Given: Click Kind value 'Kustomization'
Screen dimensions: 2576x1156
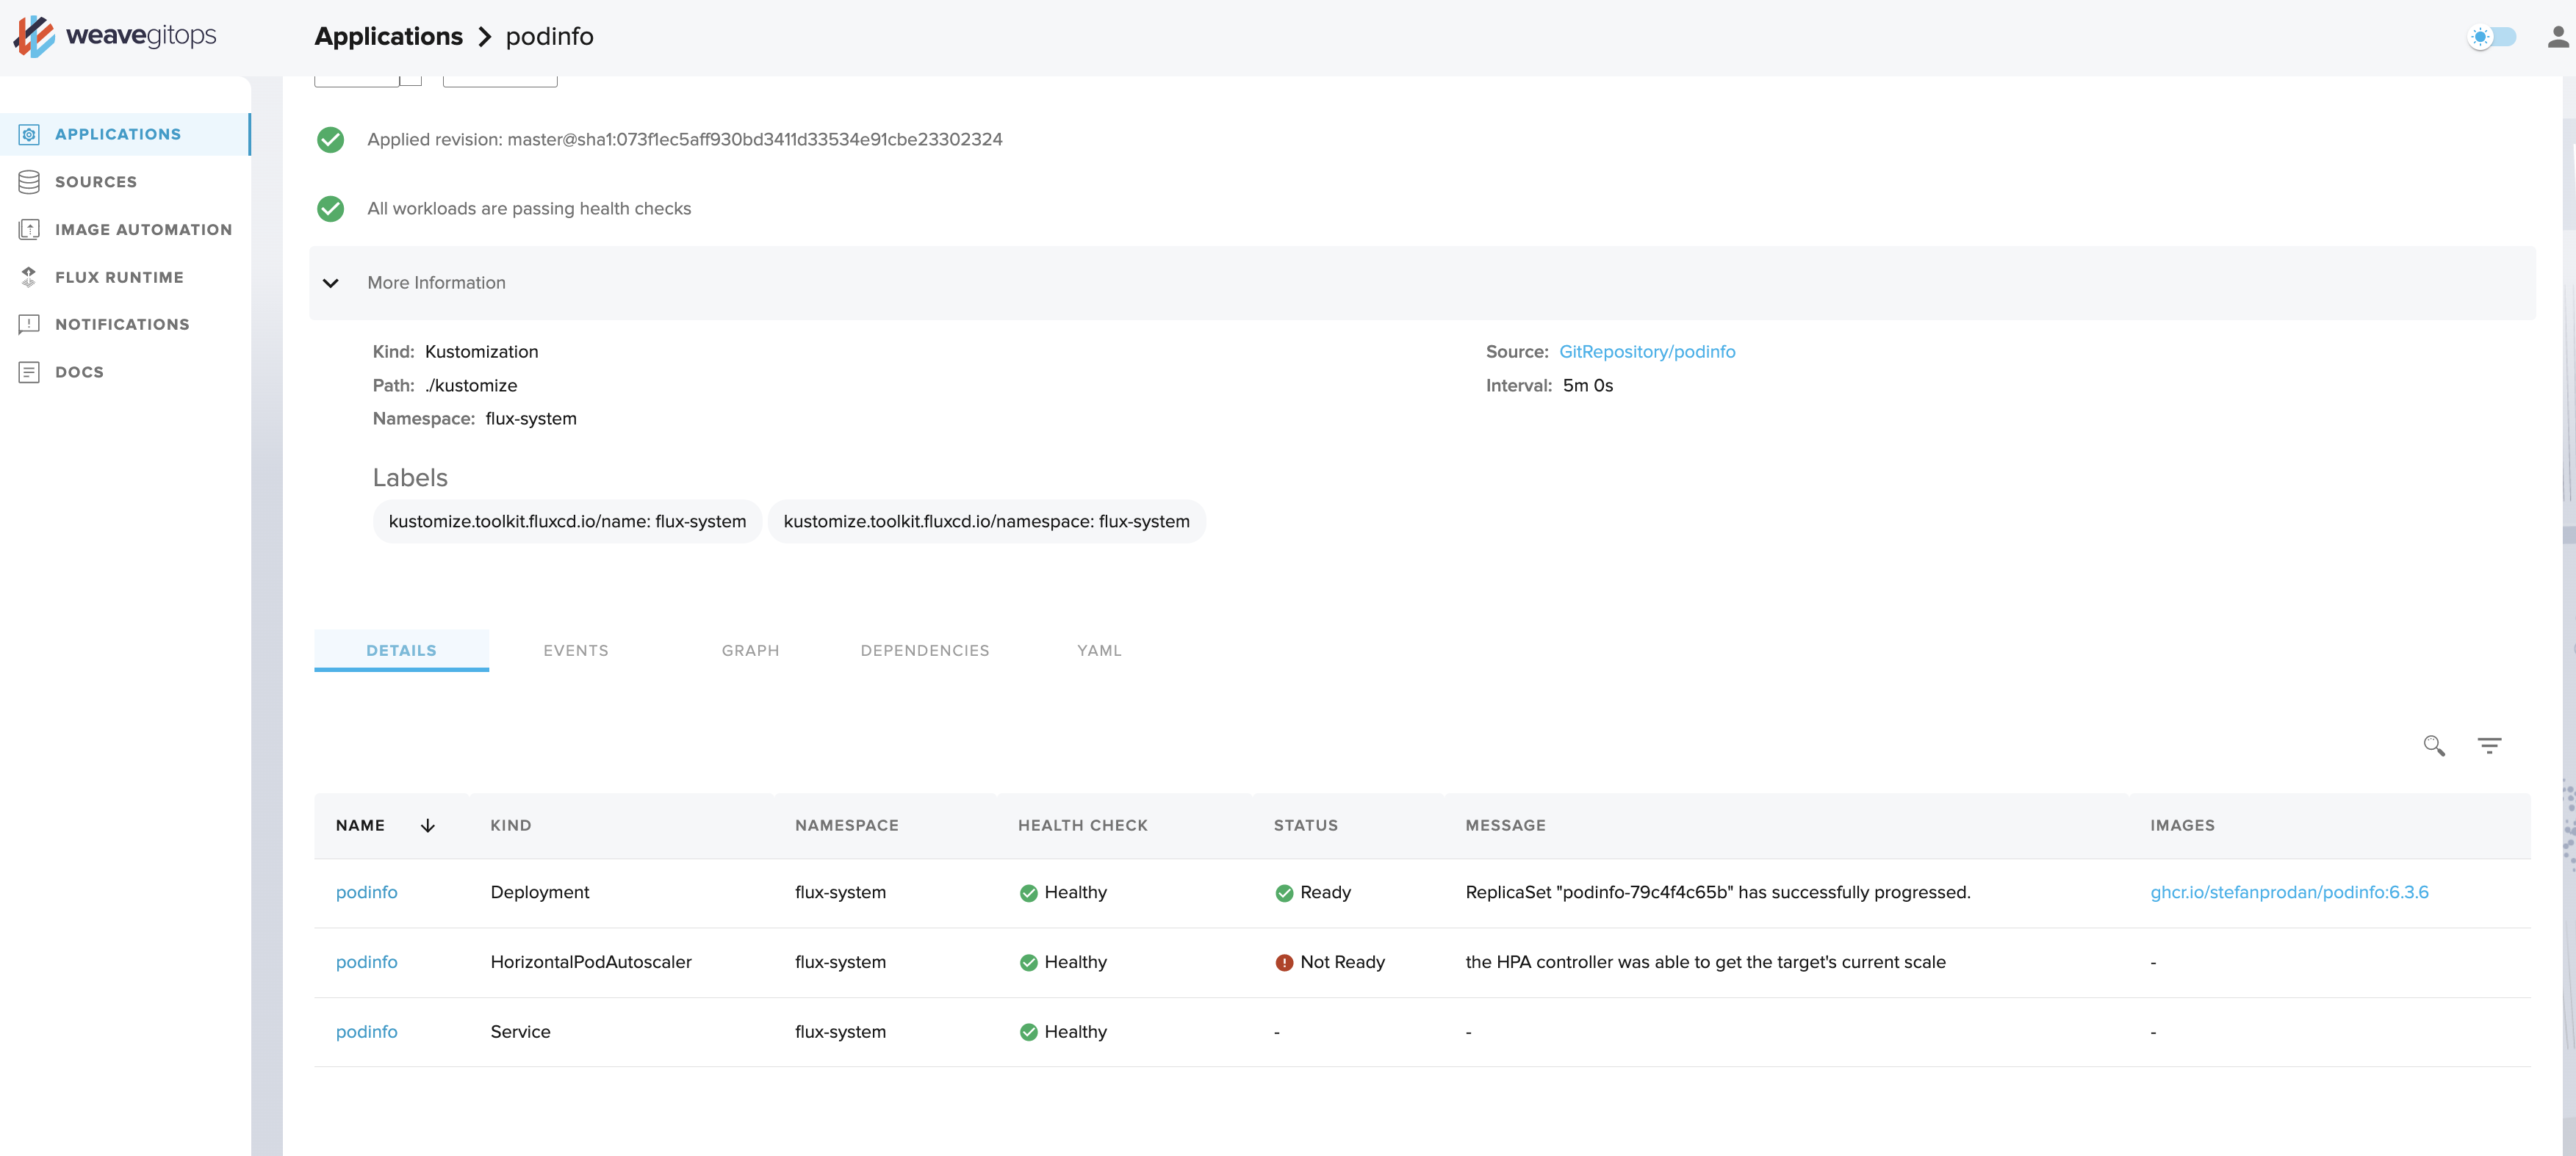Looking at the screenshot, I should (481, 352).
